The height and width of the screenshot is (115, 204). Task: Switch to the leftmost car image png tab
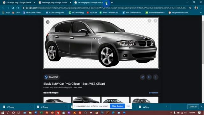coord(19,3)
